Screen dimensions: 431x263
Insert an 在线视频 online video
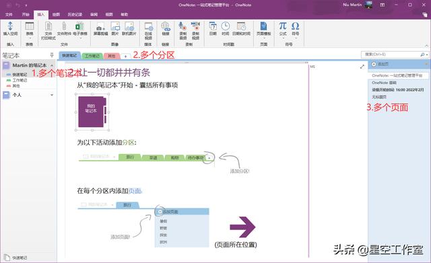tap(148, 26)
